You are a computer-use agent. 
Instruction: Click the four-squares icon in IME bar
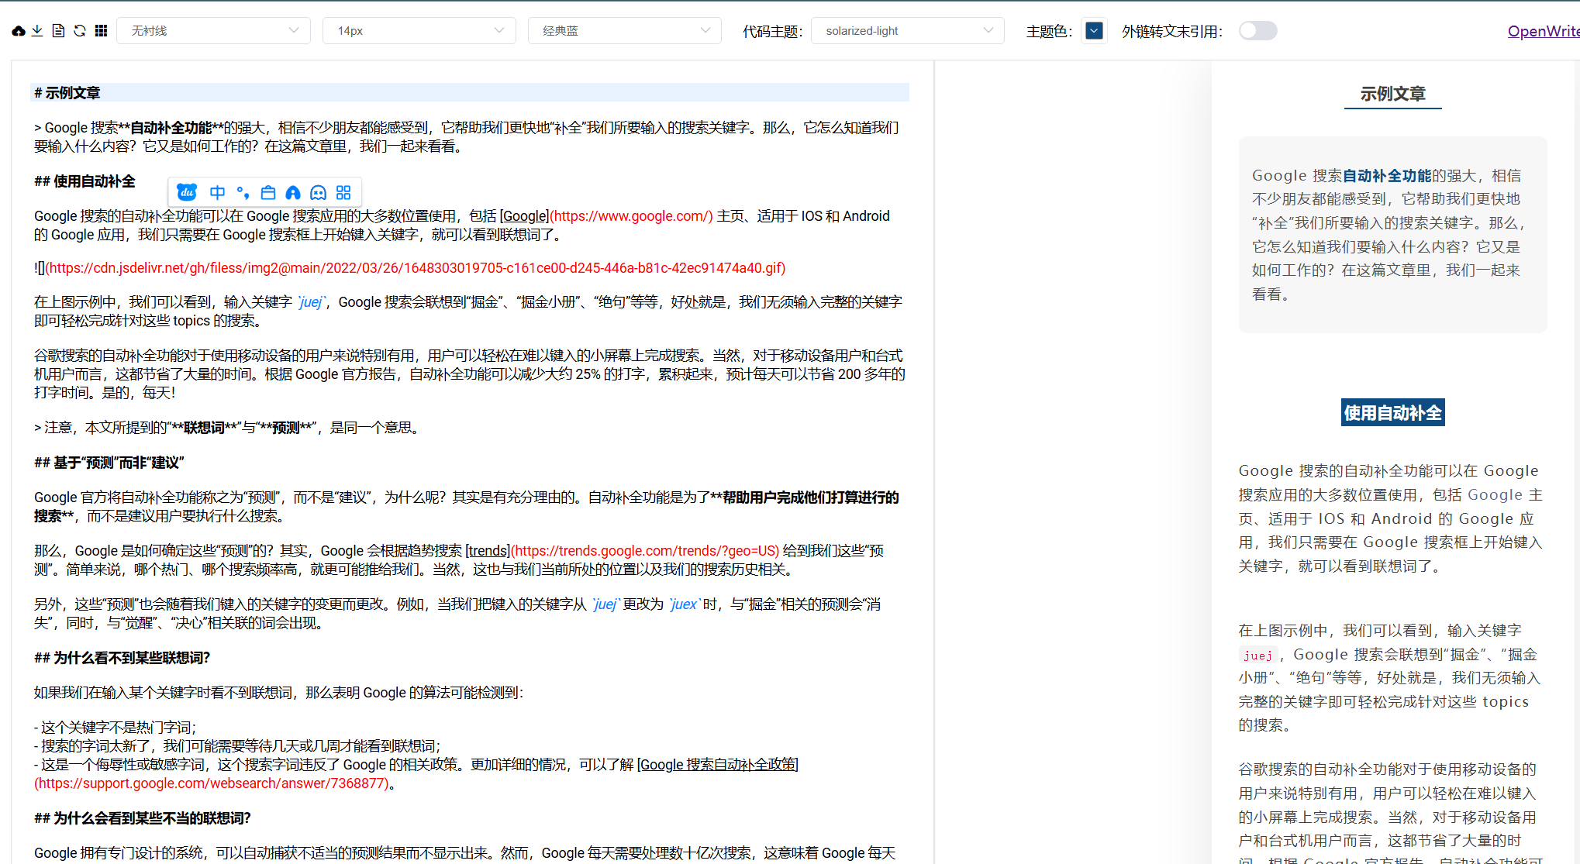tap(343, 192)
